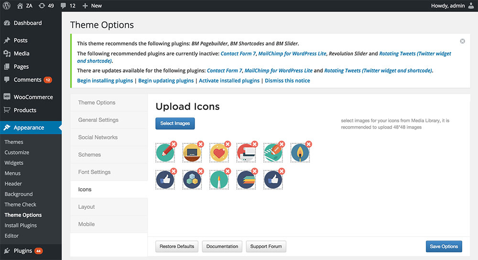Delete the candle flame icon image

(x=309, y=144)
